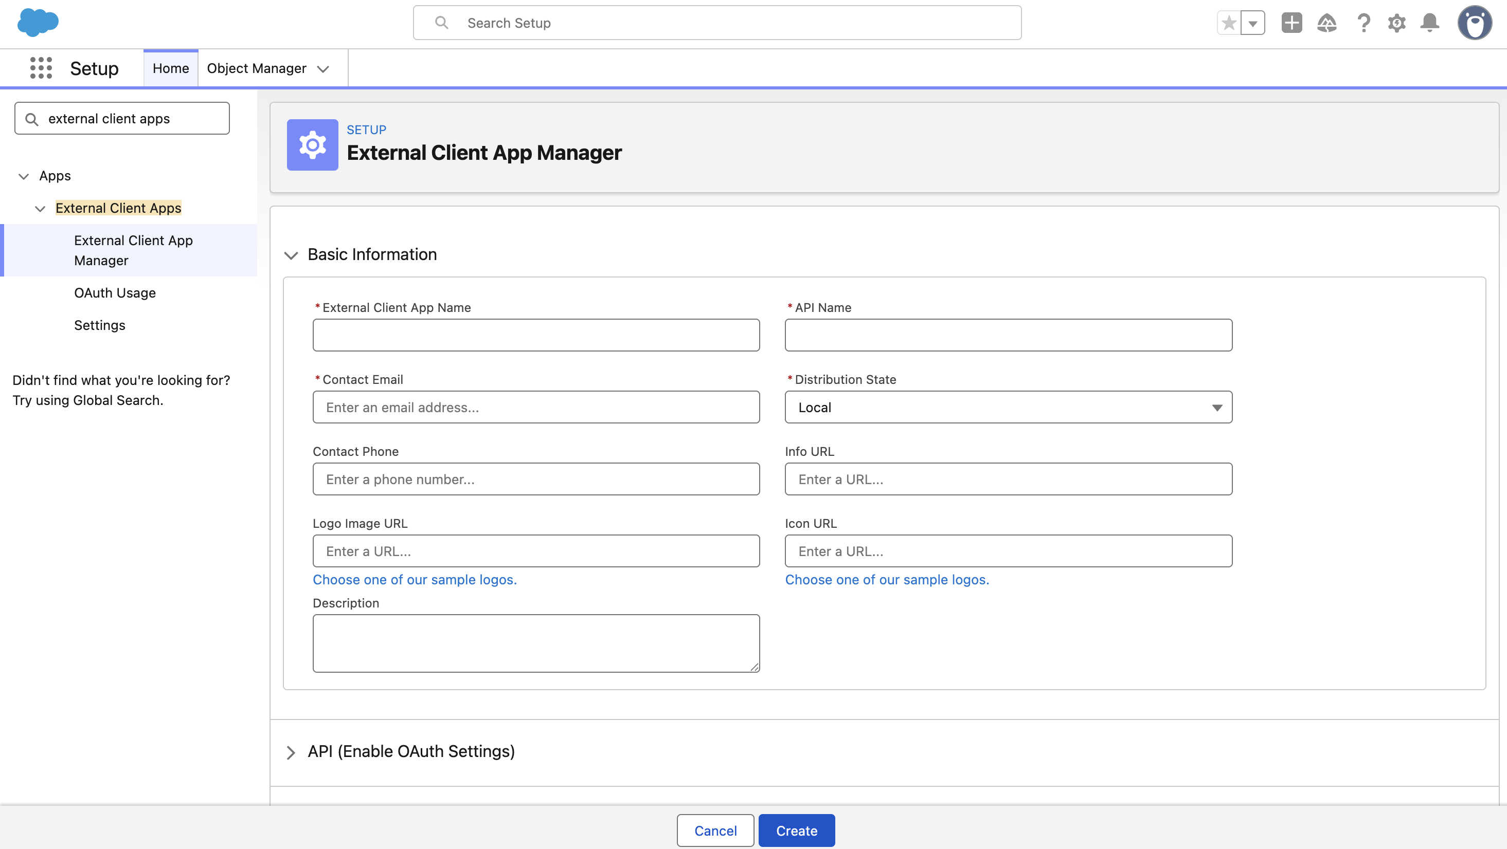
Task: Click 'Try using Global Search.' text
Action: pyautogui.click(x=88, y=400)
